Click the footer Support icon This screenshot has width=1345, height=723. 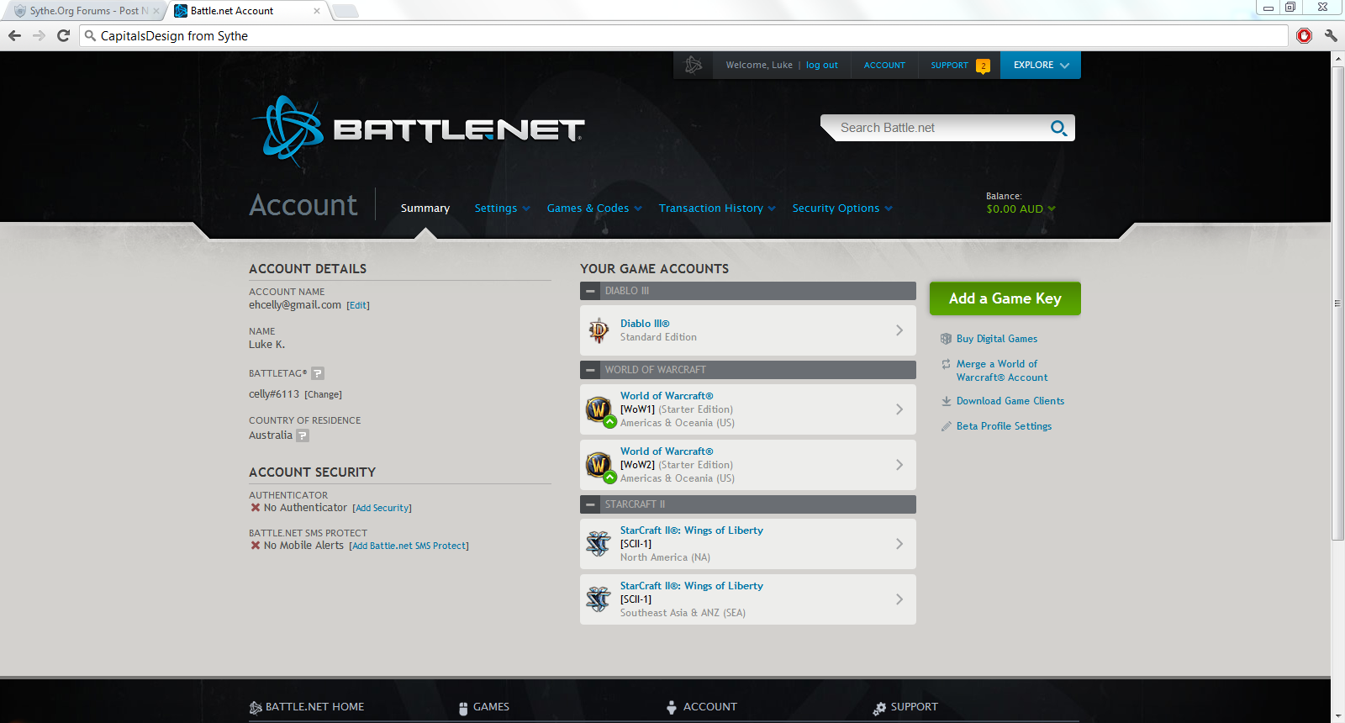click(x=879, y=708)
